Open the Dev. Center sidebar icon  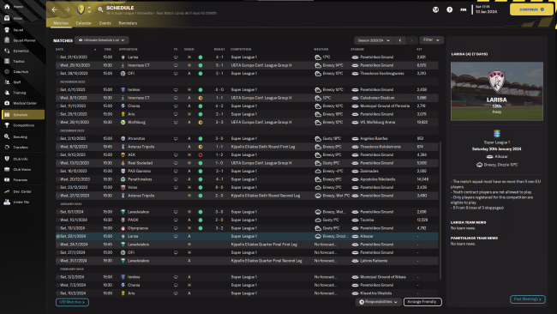[7, 191]
